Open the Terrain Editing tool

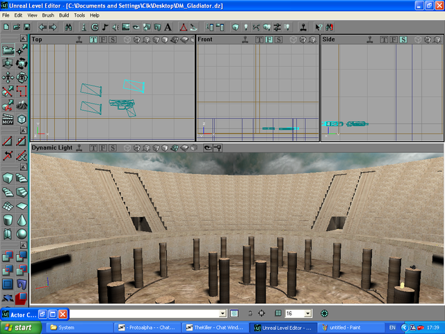pos(22,106)
